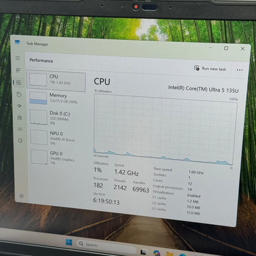
Task: Maximize the Task Manager window
Action: pos(226,48)
